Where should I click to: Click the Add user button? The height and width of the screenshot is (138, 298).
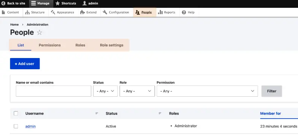pos(25,64)
